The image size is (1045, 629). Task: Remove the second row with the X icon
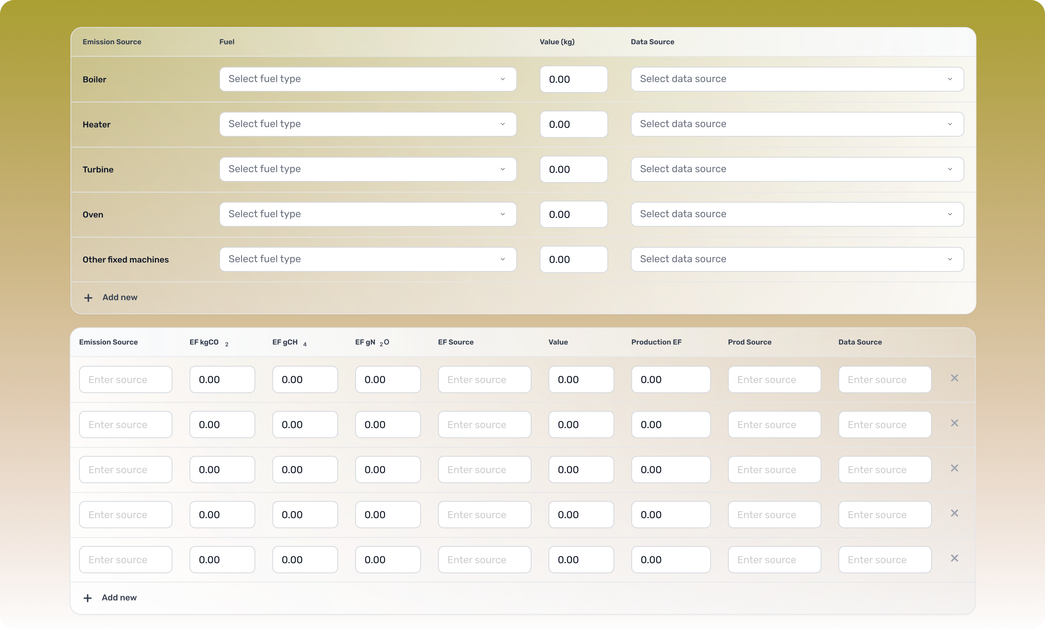coord(954,423)
